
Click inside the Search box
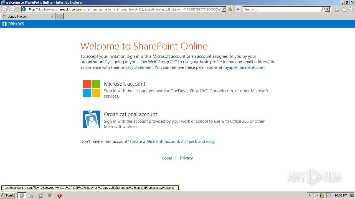282,9
